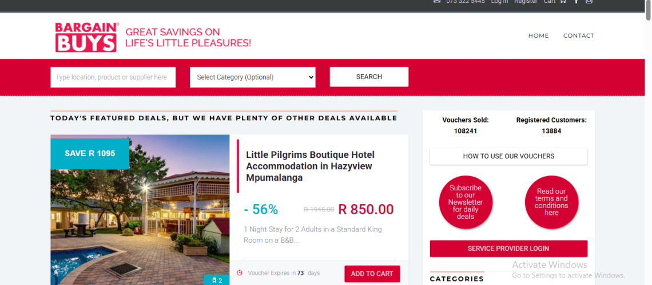Click the Log in link
Screen dimensions: 652x285
point(499,2)
